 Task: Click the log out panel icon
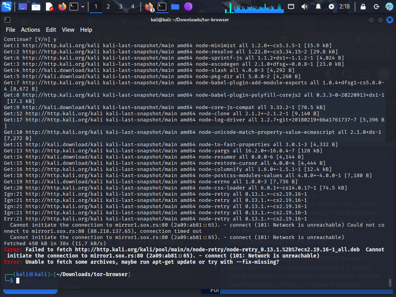pyautogui.click(x=376, y=6)
